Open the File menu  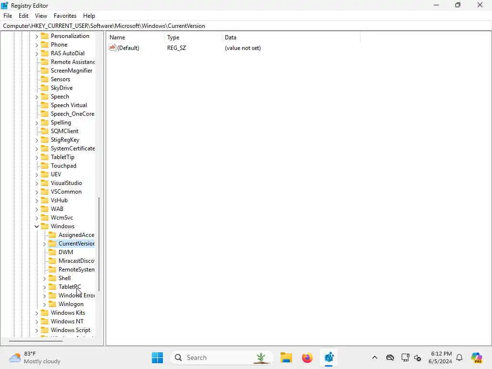point(8,16)
